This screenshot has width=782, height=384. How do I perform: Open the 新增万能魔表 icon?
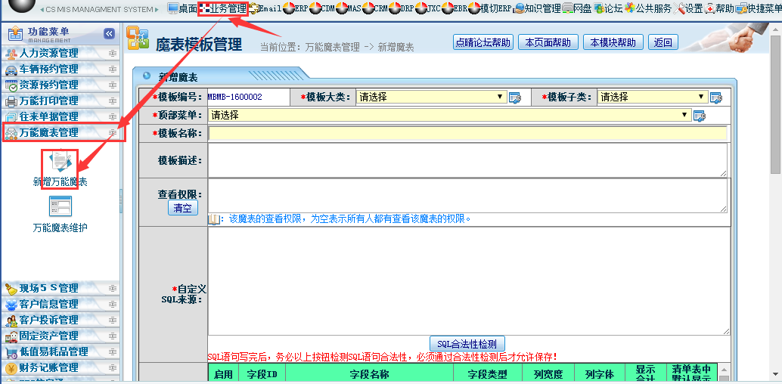pyautogui.click(x=60, y=162)
